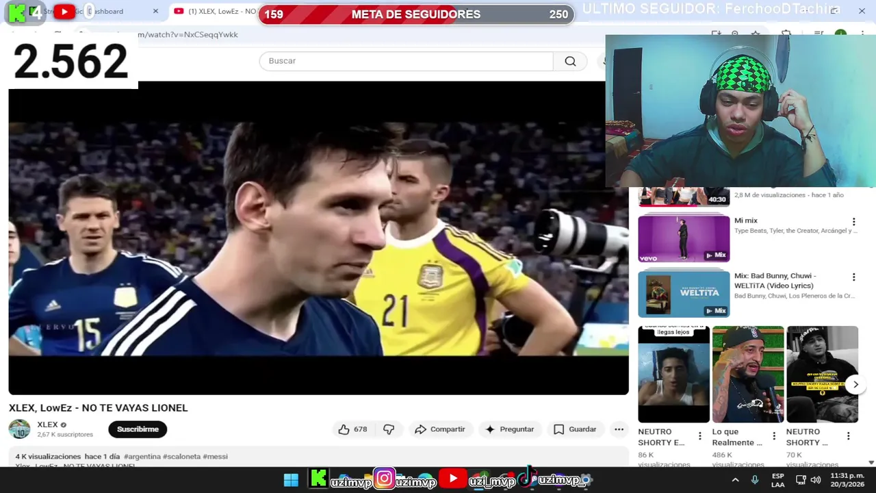Show hidden system tray icons
This screenshot has width=876, height=493.
tap(735, 480)
